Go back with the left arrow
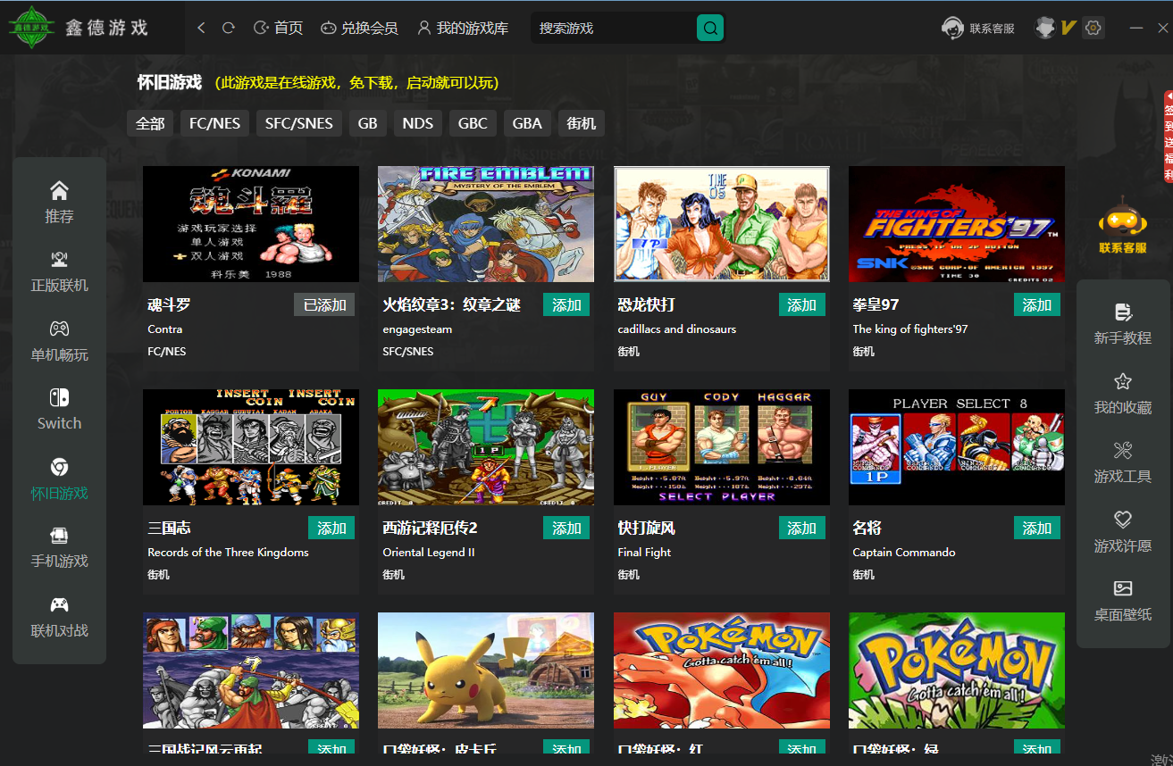The height and width of the screenshot is (766, 1173). click(201, 29)
